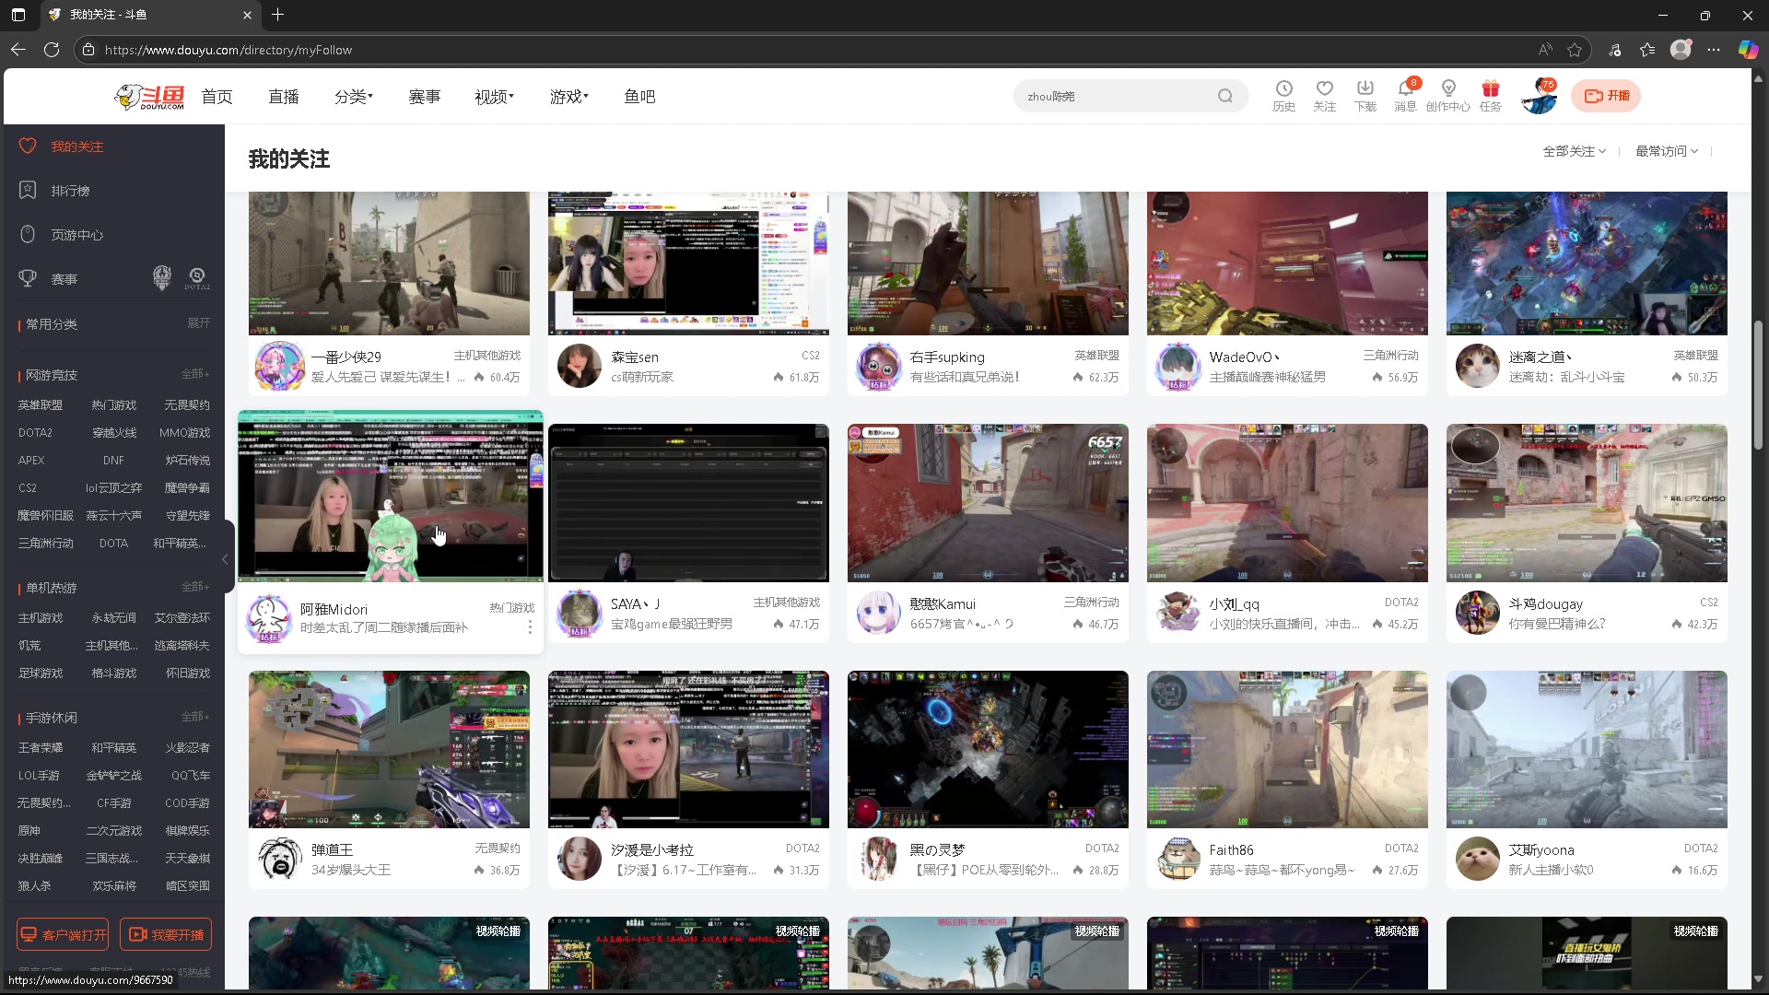Open the 王者荣耀 category link
This screenshot has height=995, width=1769.
41,748
